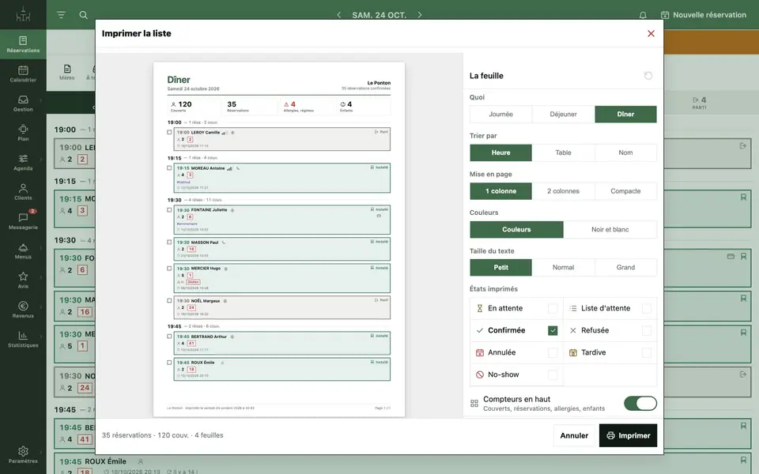This screenshot has width=759, height=474.
Task: Open the notifications bell
Action: [x=643, y=15]
